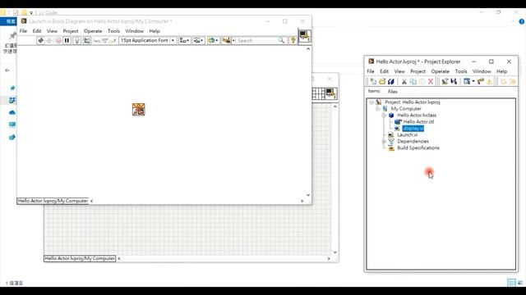The width and height of the screenshot is (526, 295).
Task: Expand the Dependencies tree node
Action: point(384,141)
